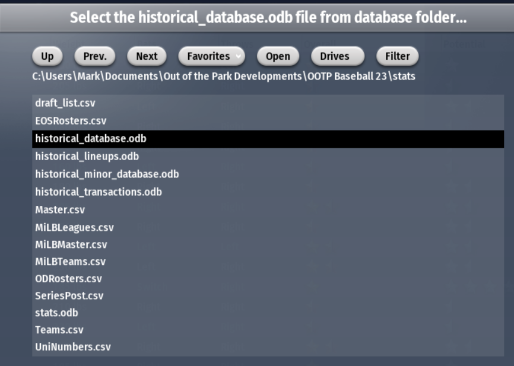Viewport: 514px width, 366px height.
Task: Select the EOSRosters.csv file
Action: tap(71, 121)
